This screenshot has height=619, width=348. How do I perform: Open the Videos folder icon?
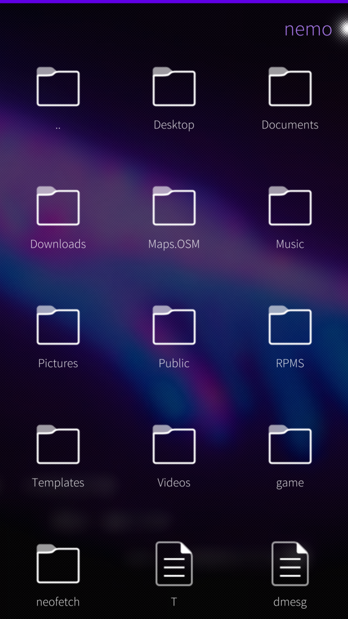(x=174, y=445)
